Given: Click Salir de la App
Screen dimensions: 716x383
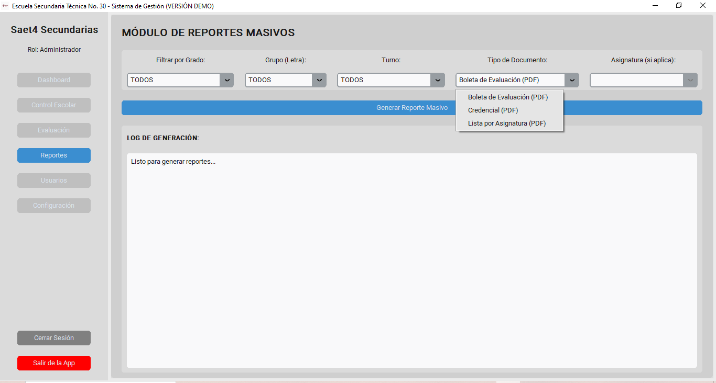Looking at the screenshot, I should click(x=53, y=363).
